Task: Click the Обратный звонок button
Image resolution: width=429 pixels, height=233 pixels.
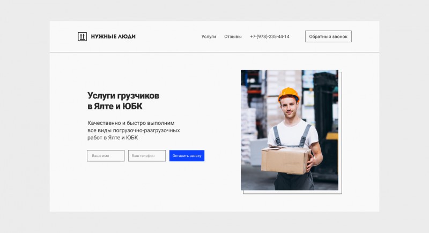Action: tap(328, 36)
